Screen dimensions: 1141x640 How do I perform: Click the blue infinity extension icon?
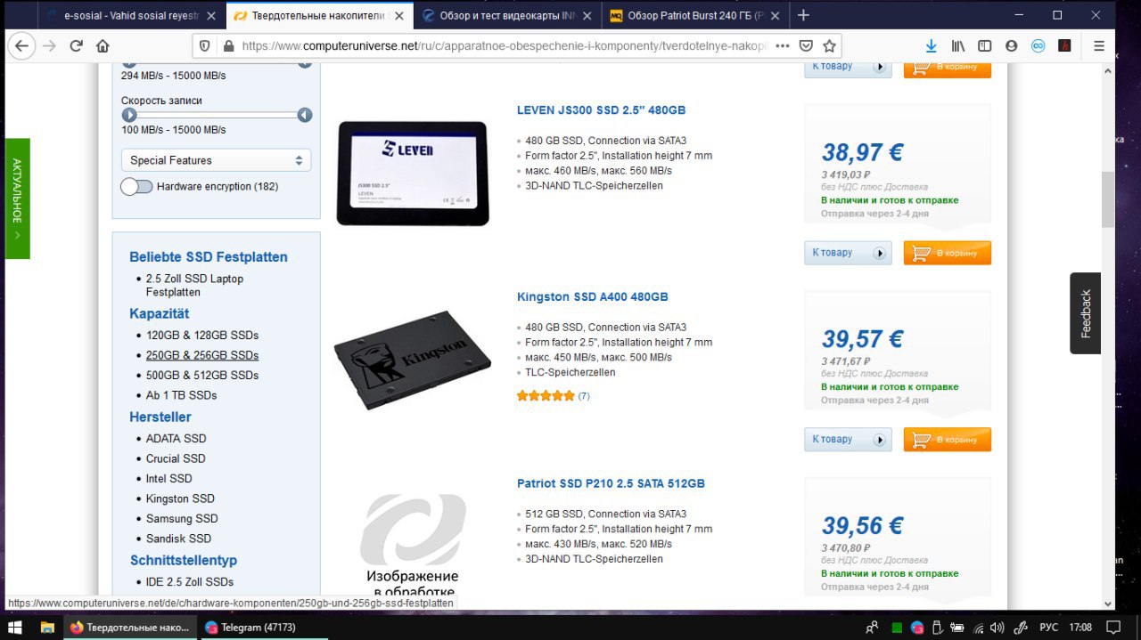(x=1038, y=46)
